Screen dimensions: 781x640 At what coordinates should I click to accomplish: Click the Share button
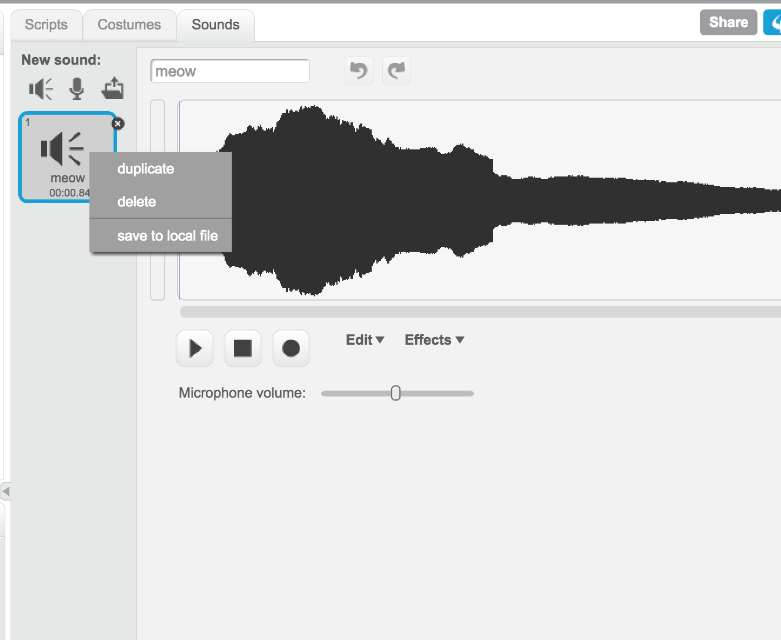(728, 22)
